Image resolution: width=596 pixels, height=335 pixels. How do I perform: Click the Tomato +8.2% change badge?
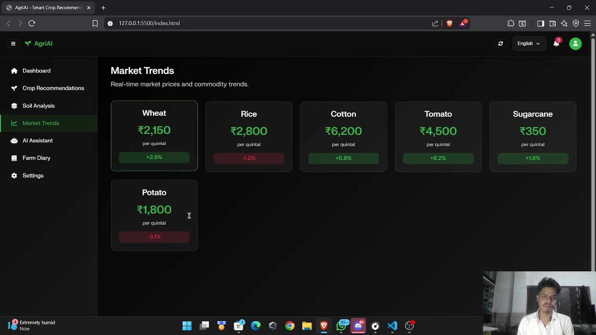coord(438,158)
